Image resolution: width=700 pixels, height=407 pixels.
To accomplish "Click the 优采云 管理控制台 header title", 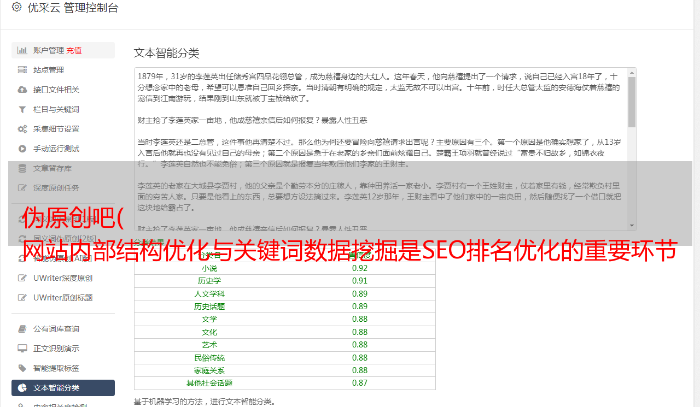I will pyautogui.click(x=73, y=8).
